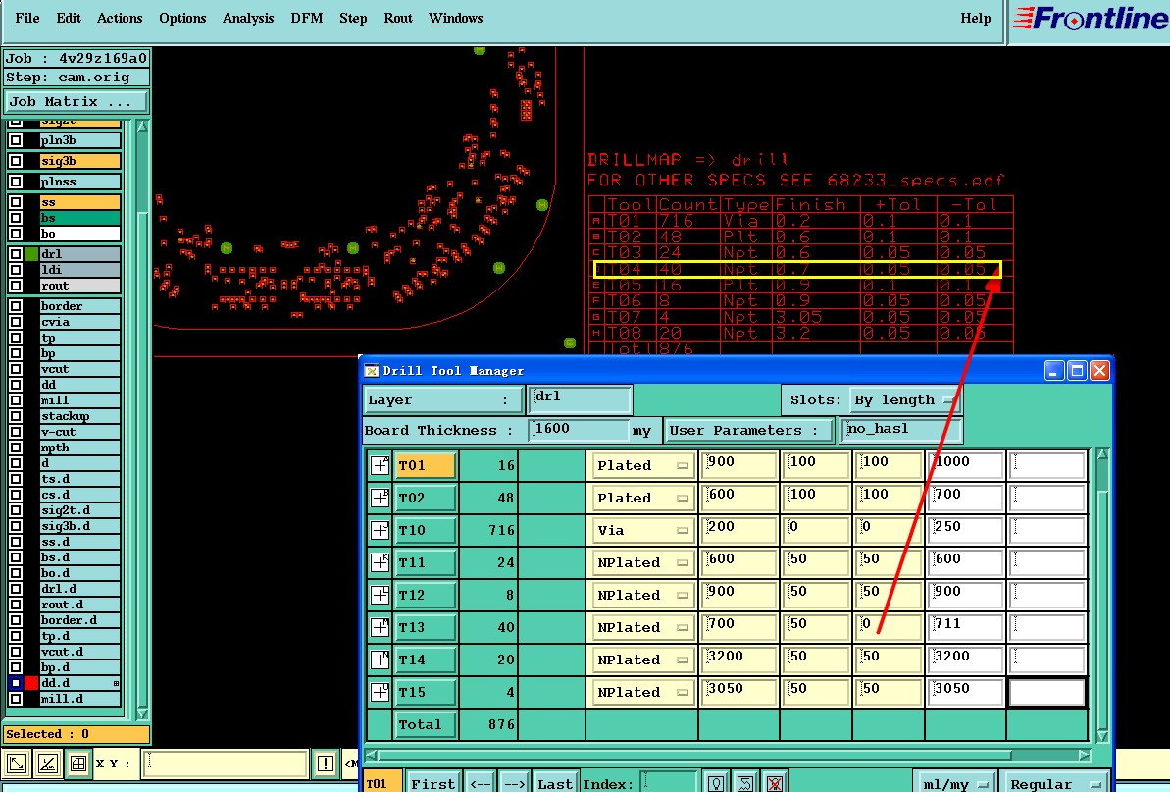Click the left arrow previous button
Screen dimensions: 1170x792
(480, 784)
